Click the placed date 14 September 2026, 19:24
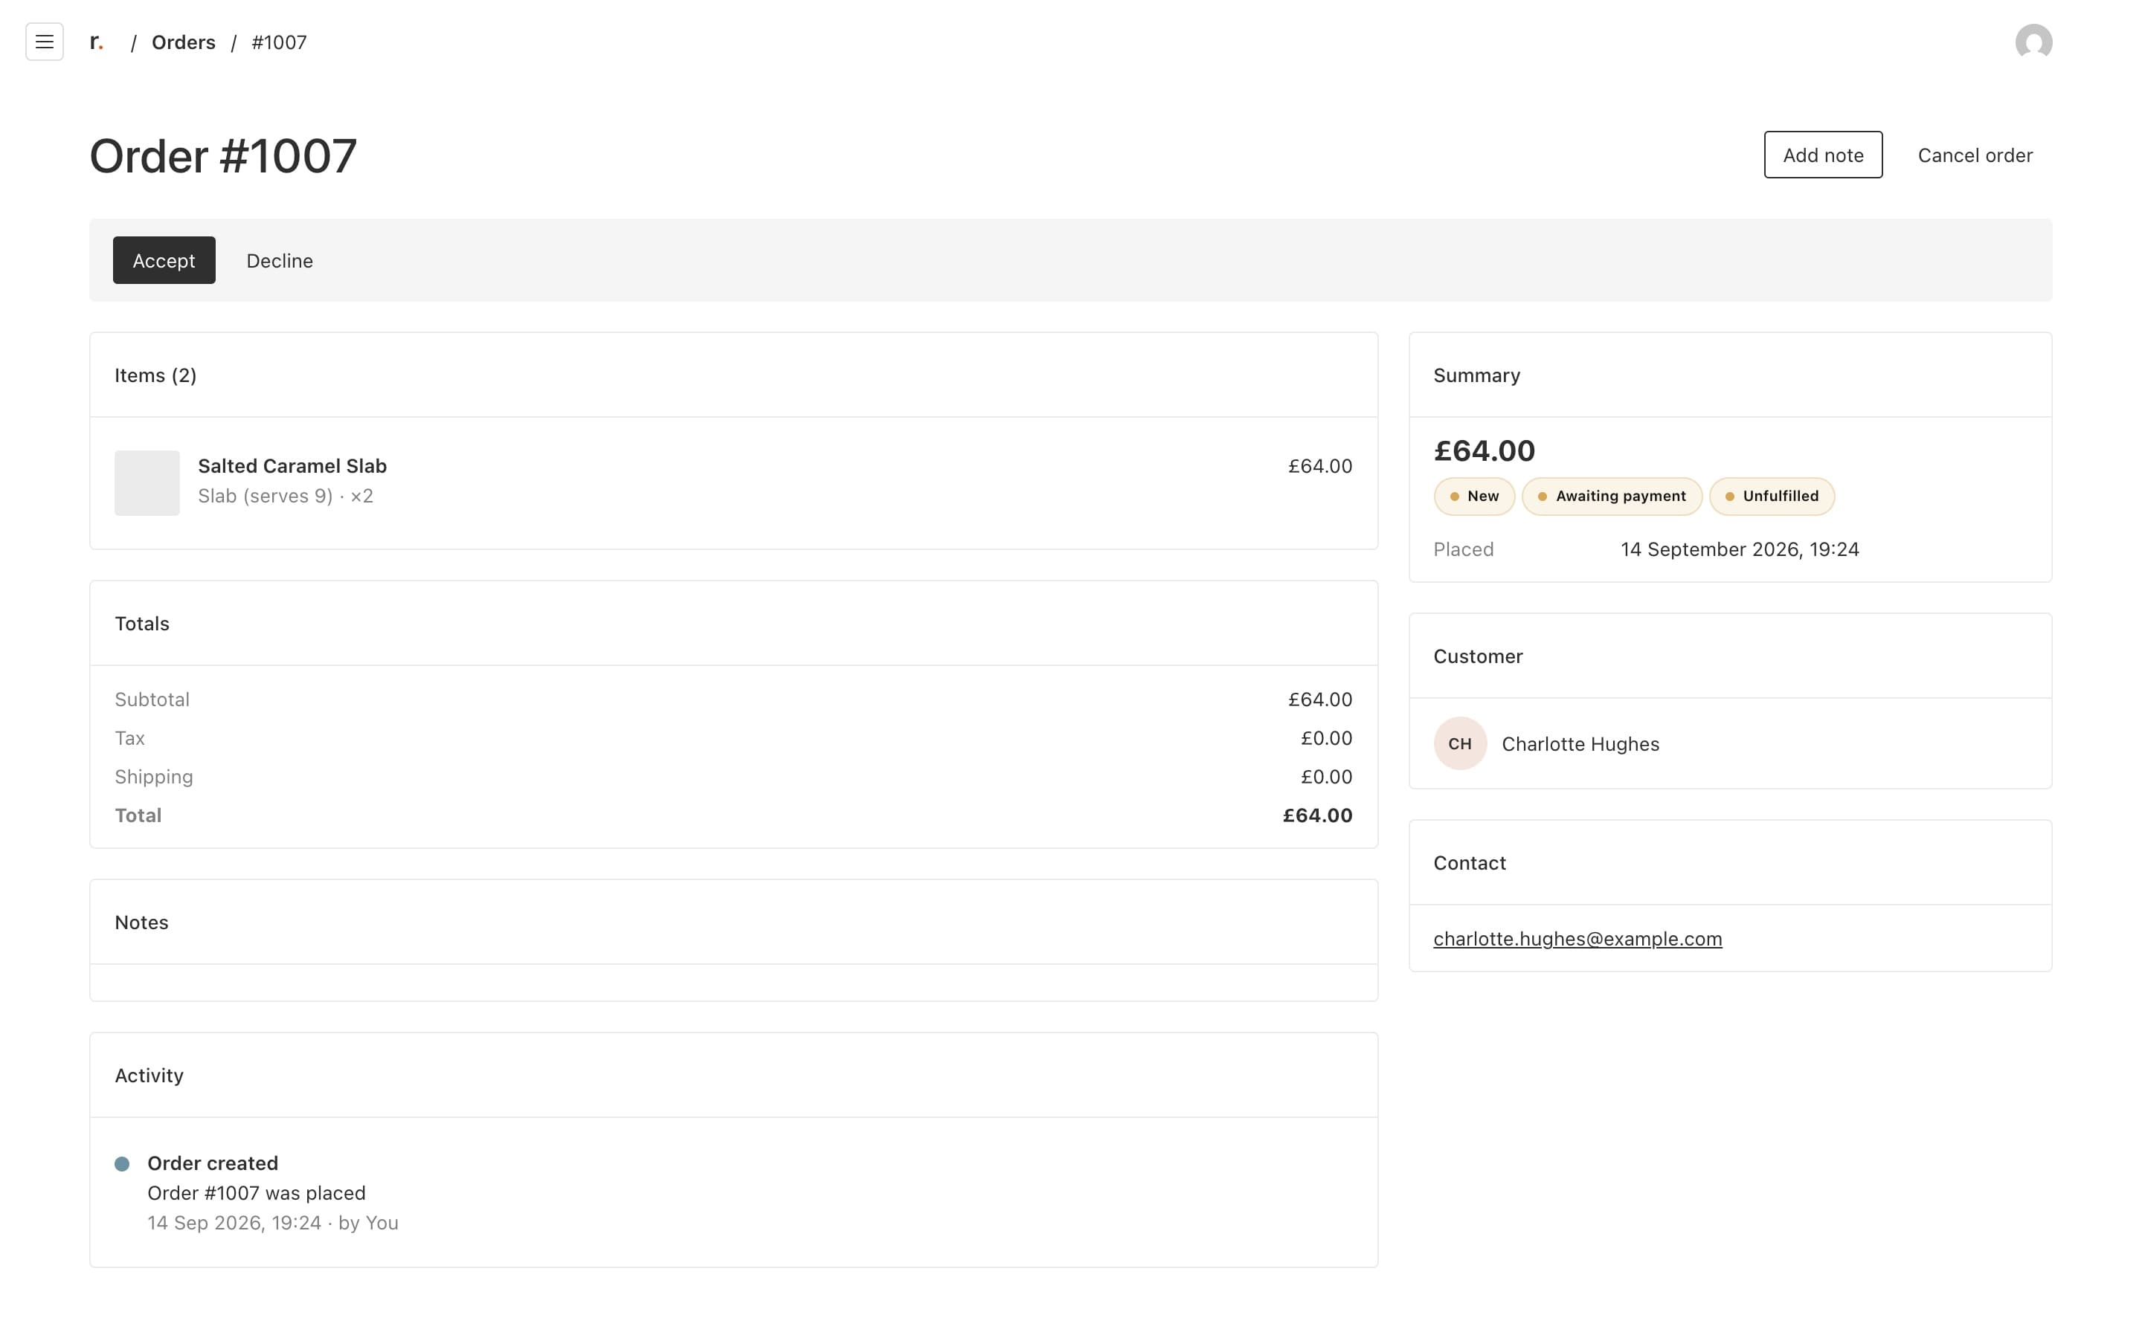The width and height of the screenshot is (2142, 1338). (1740, 549)
